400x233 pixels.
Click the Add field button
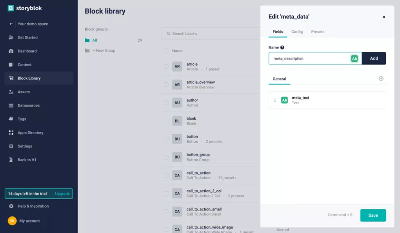(x=374, y=58)
